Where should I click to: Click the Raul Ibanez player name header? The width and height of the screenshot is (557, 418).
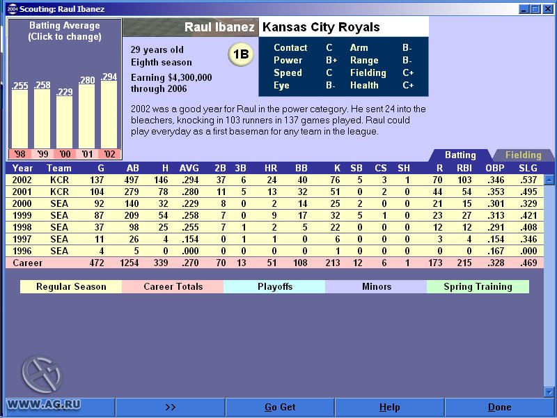[x=219, y=27]
